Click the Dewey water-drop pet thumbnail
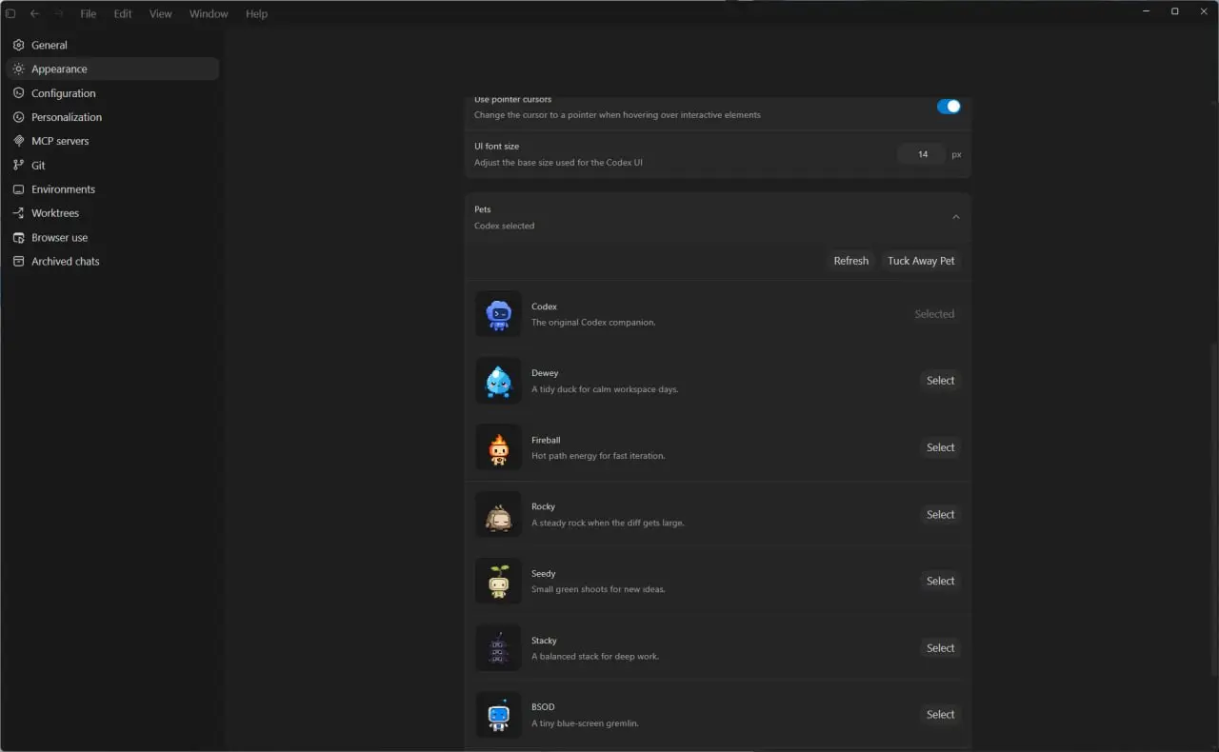The height and width of the screenshot is (752, 1219). (x=498, y=381)
